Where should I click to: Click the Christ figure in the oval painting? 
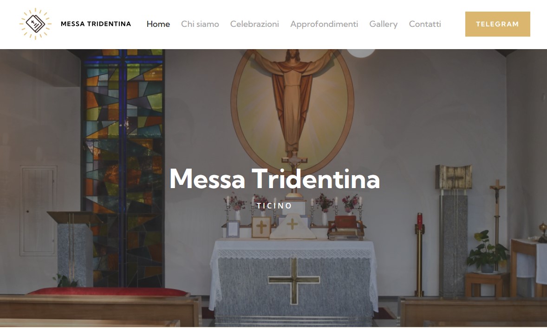click(x=293, y=101)
